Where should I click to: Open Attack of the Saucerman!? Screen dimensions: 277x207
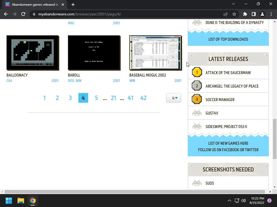point(228,73)
